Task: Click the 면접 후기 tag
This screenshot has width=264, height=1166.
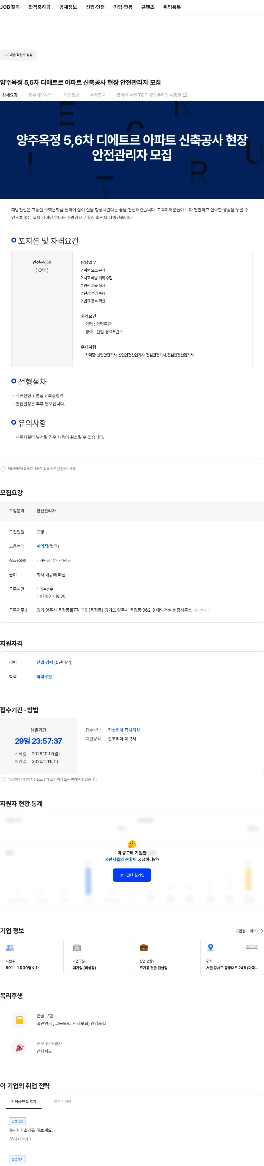Action: [x=18, y=1159]
